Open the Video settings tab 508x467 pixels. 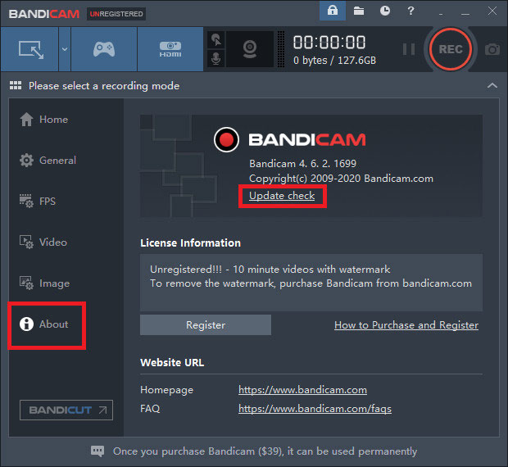tap(53, 243)
